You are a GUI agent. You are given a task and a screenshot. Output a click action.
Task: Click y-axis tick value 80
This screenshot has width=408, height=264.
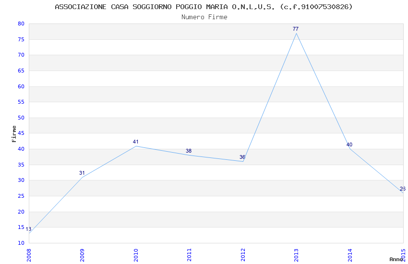click(x=21, y=24)
